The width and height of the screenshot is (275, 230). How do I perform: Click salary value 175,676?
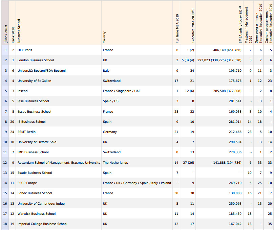[235, 81]
